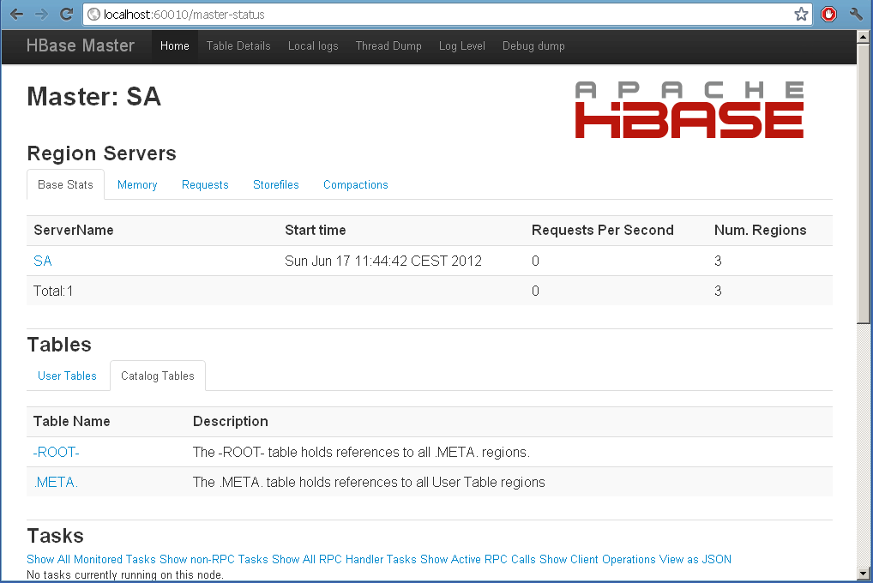This screenshot has width=873, height=583.
Task: Open Debug dump from the navigation bar
Action: click(x=533, y=45)
